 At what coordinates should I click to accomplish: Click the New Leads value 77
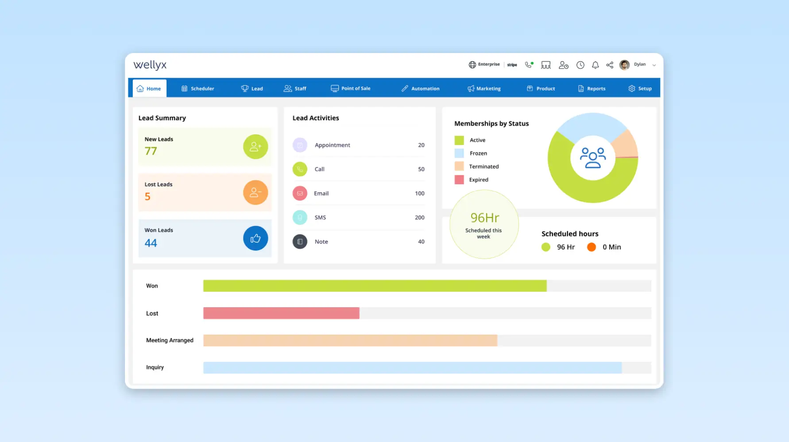pos(151,151)
